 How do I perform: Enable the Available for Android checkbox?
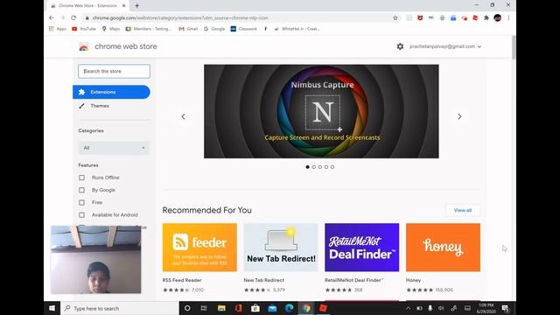click(x=81, y=215)
